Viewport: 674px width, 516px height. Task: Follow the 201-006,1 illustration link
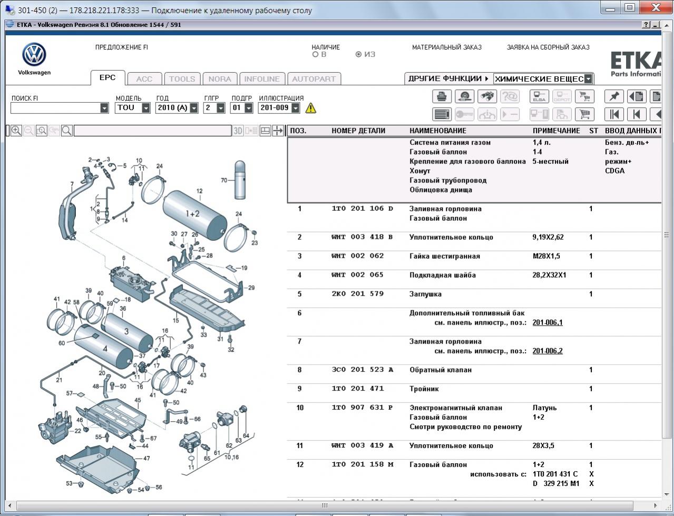548,323
